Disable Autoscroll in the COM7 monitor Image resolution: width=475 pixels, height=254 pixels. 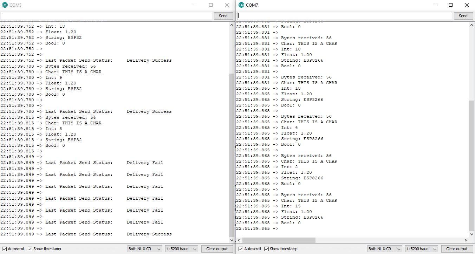click(240, 249)
